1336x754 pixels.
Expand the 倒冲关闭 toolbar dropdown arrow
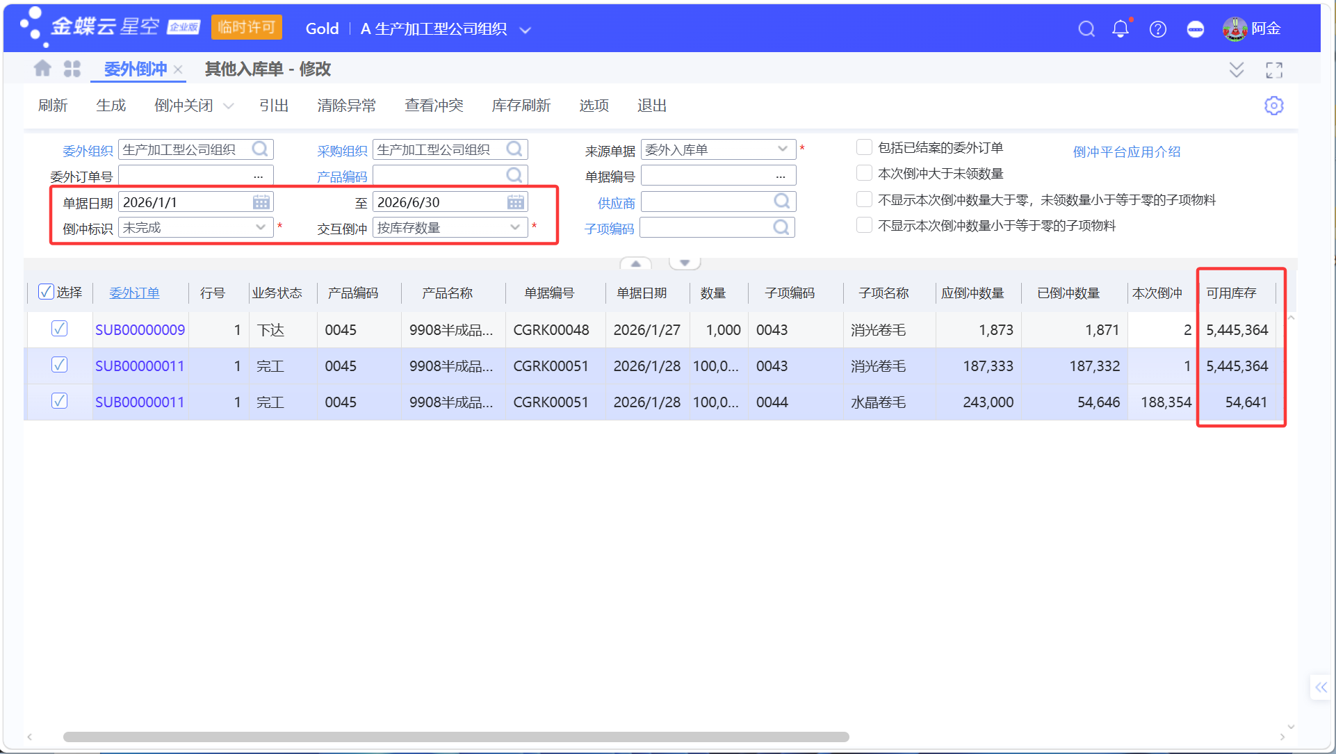[x=228, y=106]
